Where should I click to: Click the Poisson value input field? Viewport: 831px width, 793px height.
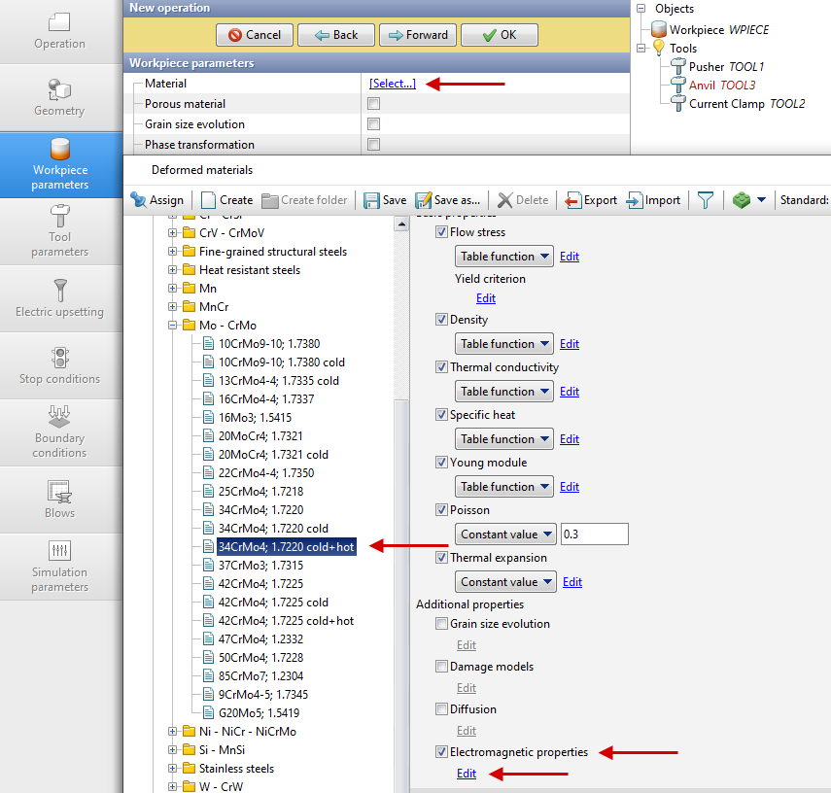[x=595, y=534]
